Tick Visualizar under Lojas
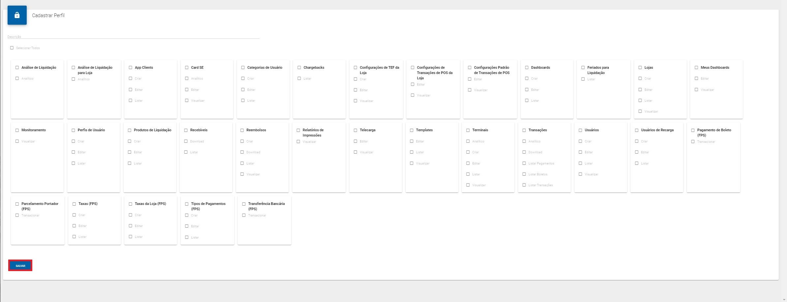Screen dimensions: 787x302 click(640, 111)
